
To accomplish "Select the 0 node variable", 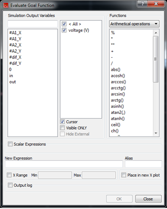I will [x=10, y=70].
